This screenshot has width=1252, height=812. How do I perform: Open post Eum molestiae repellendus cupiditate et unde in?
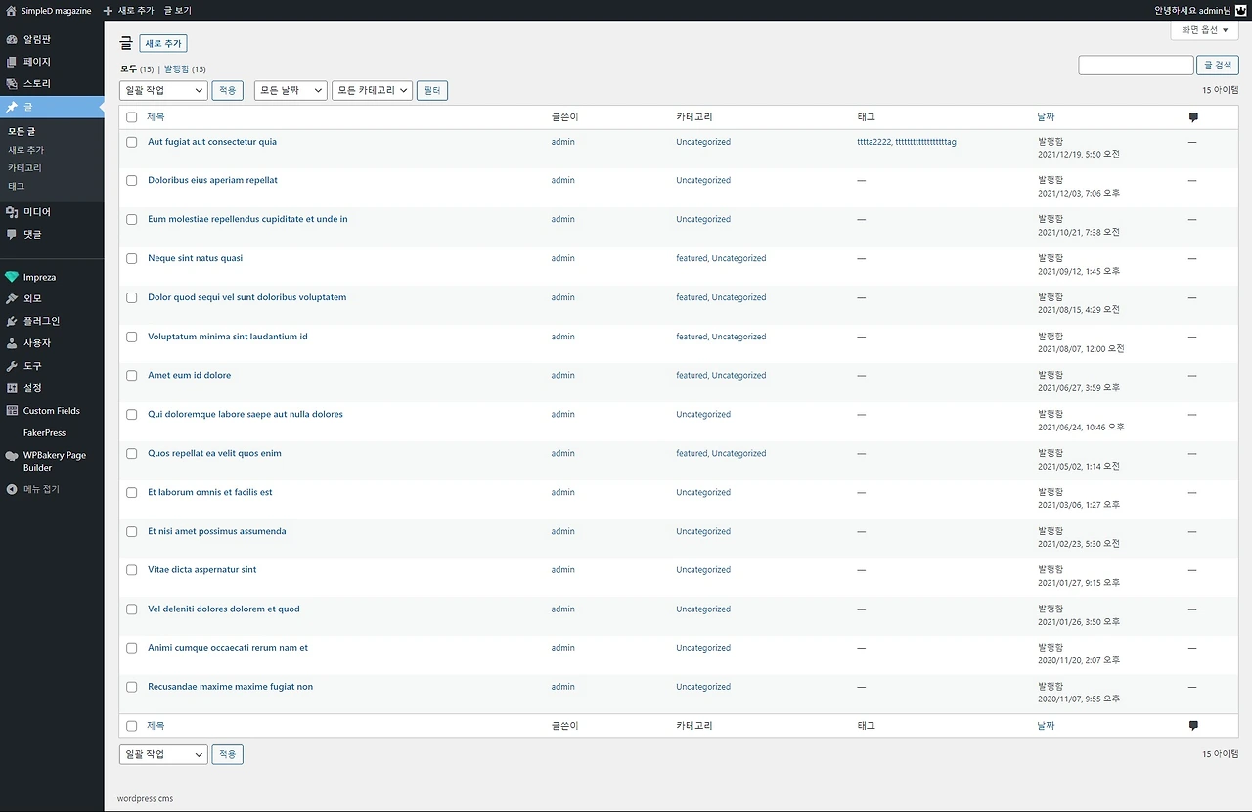point(247,219)
